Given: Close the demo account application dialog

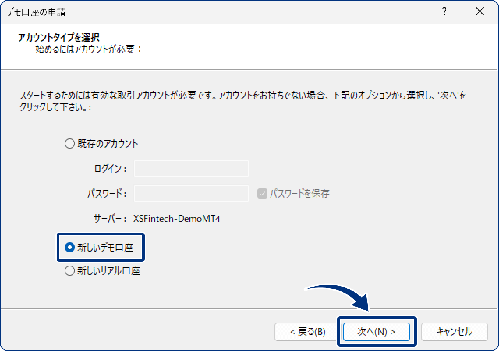Looking at the screenshot, I should [x=480, y=12].
